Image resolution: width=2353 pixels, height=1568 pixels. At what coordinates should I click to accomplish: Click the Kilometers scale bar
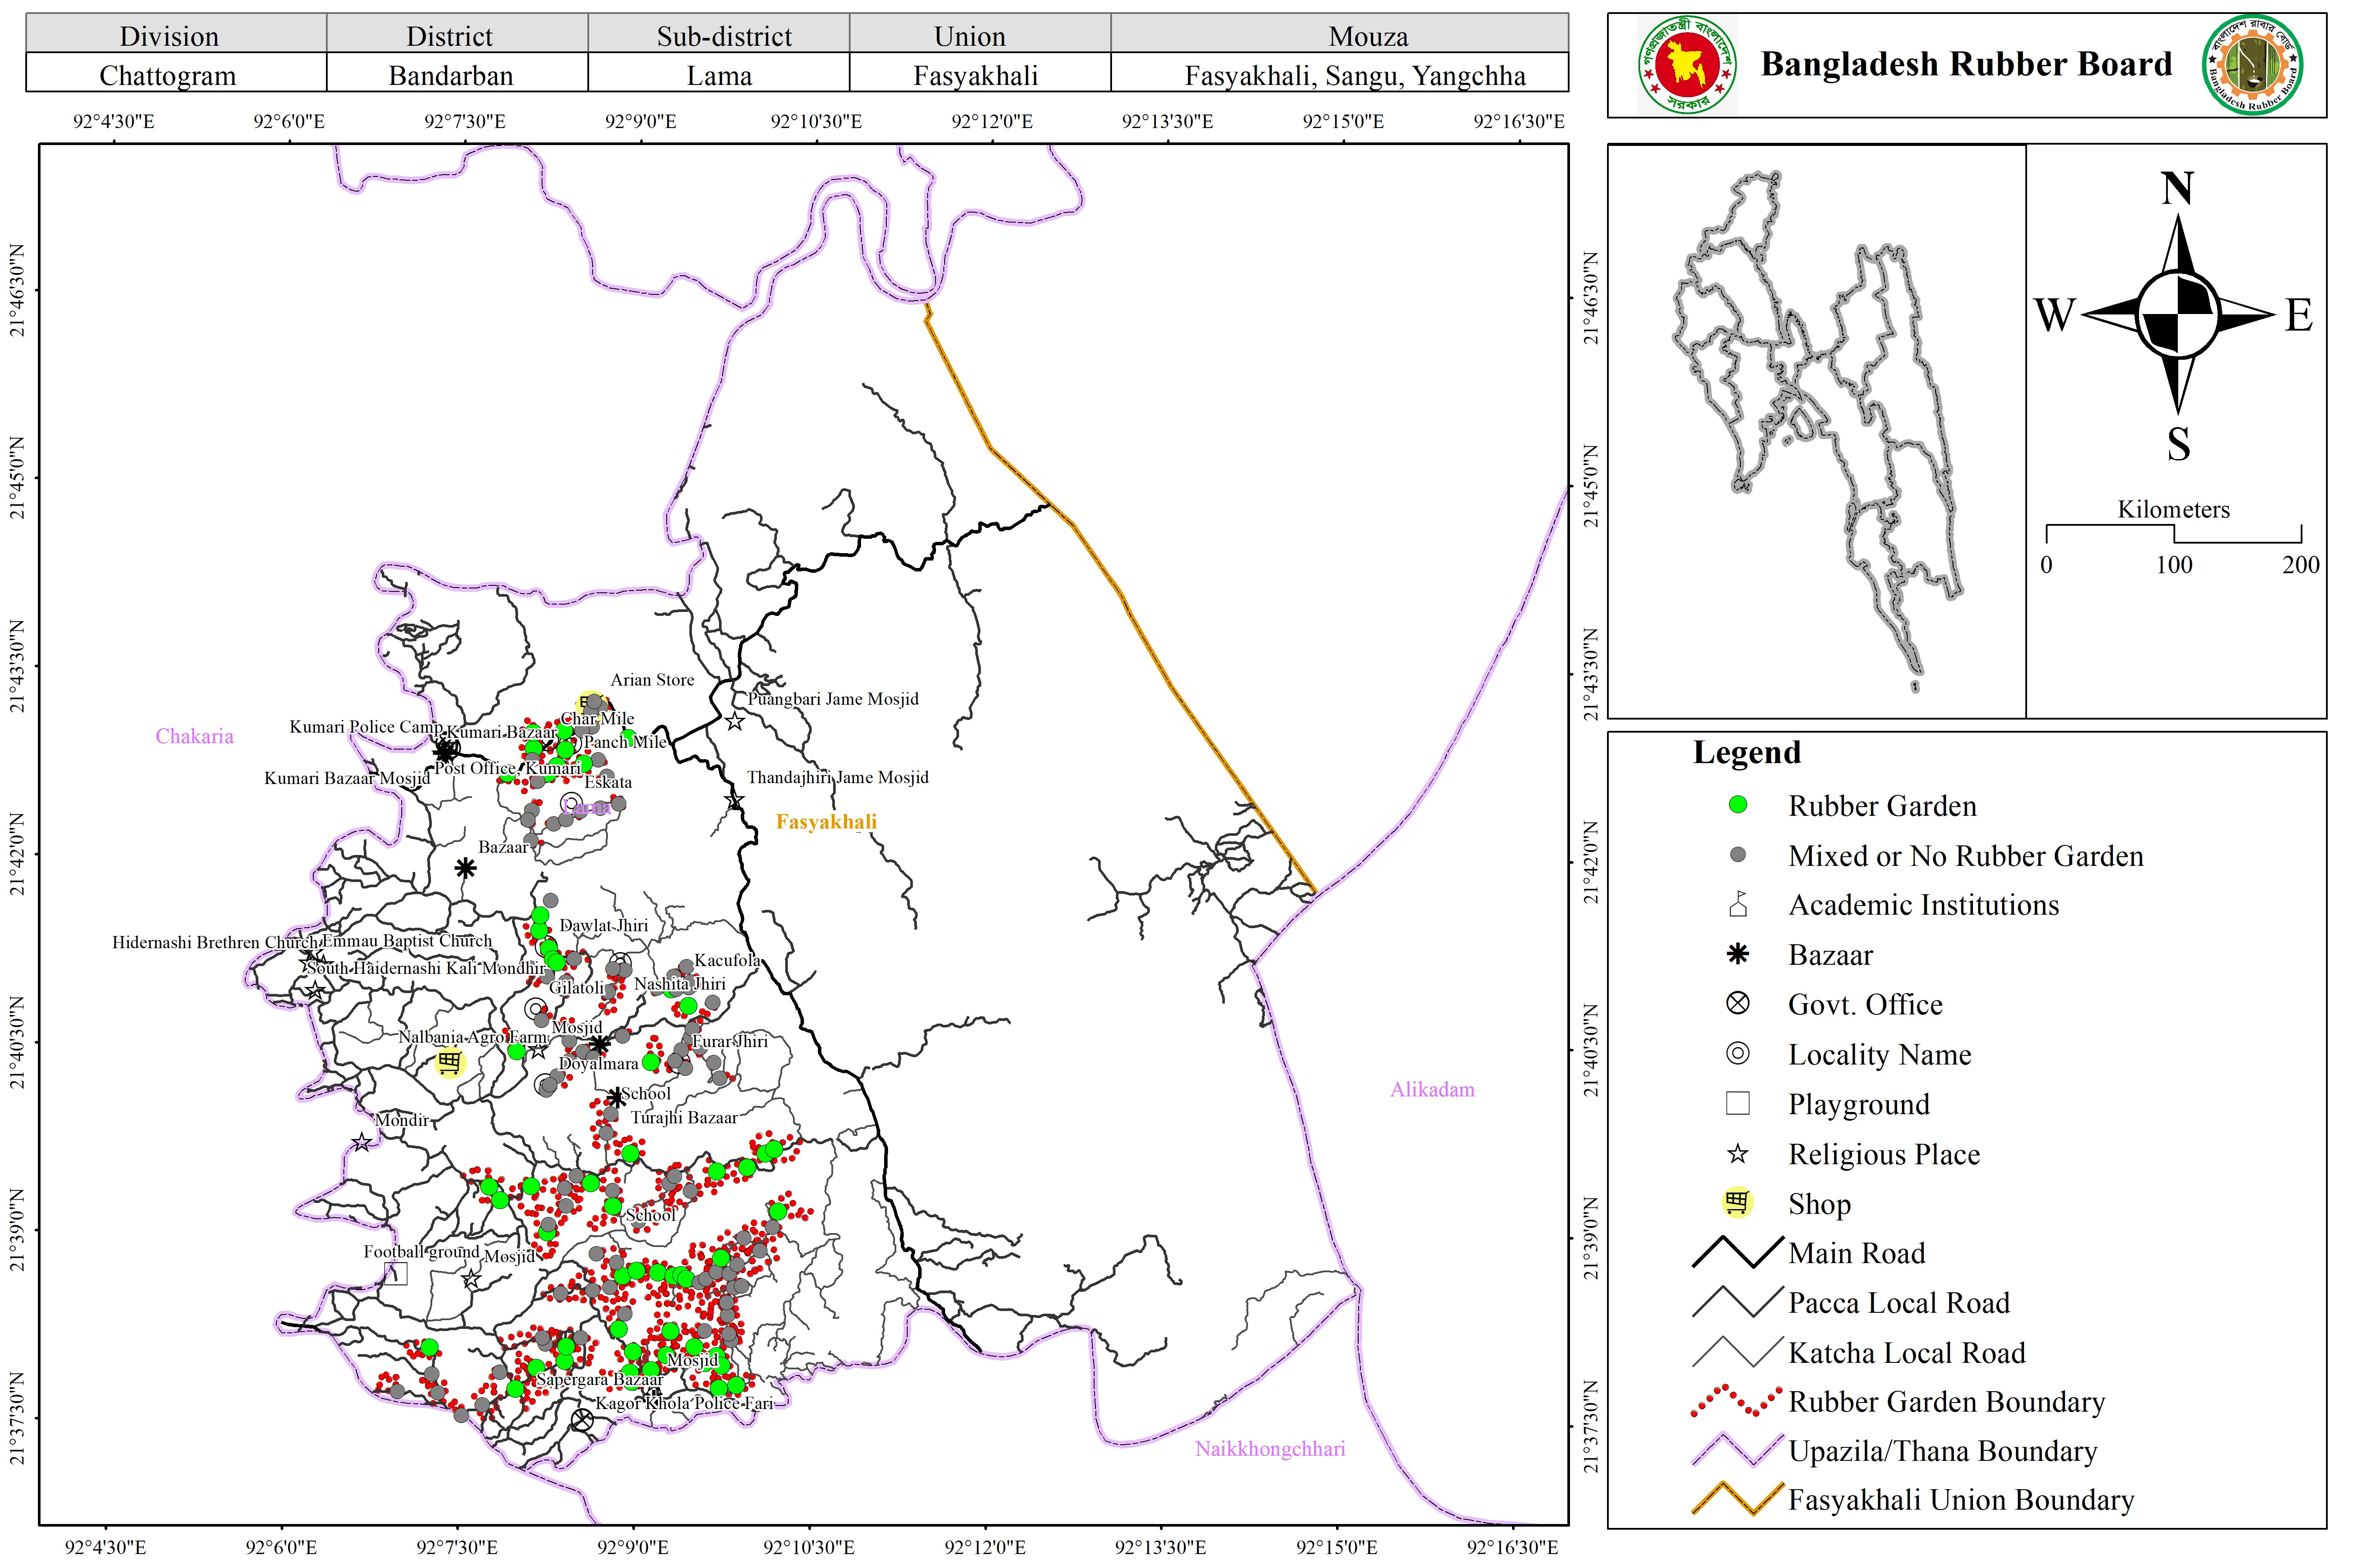(2173, 534)
